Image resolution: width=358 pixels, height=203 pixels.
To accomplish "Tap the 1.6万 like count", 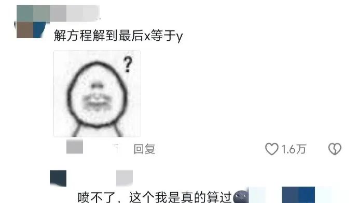I will [294, 149].
